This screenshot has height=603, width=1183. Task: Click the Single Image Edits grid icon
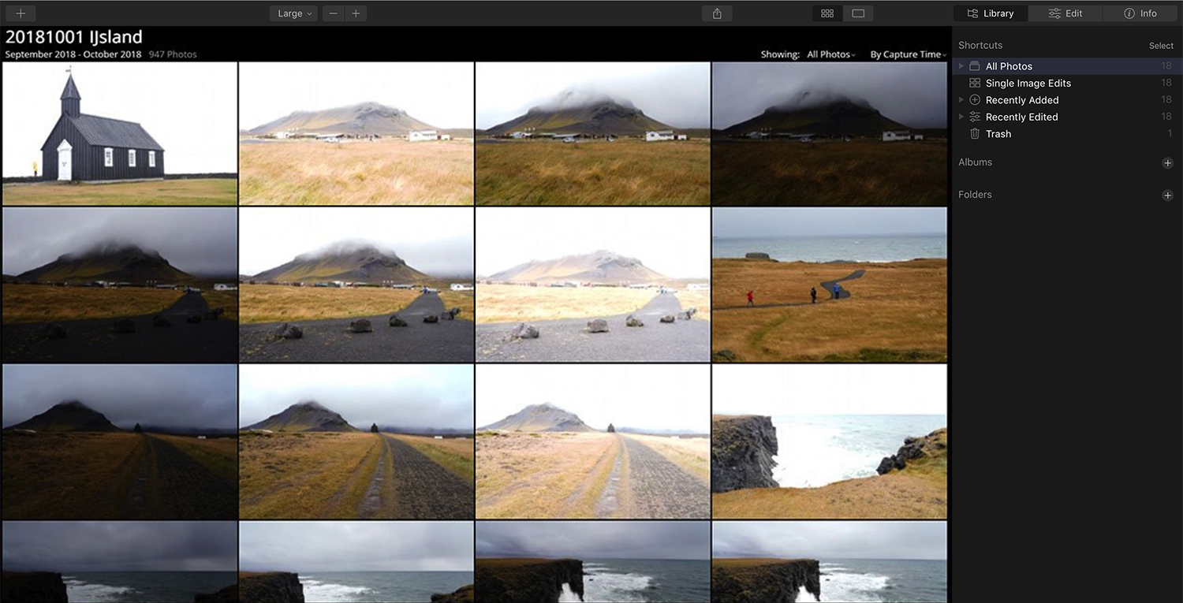[975, 83]
